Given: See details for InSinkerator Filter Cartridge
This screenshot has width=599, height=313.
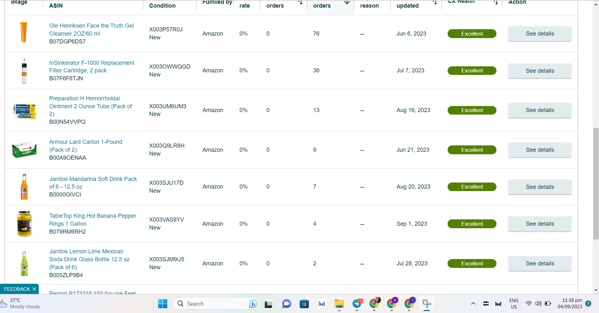Looking at the screenshot, I should tap(540, 71).
